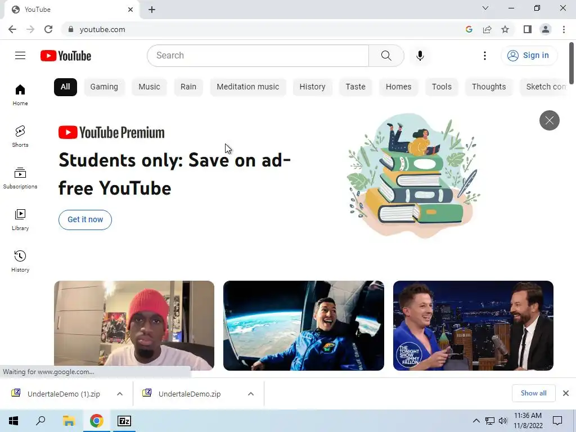Open Chrome three-dot menu

564,29
